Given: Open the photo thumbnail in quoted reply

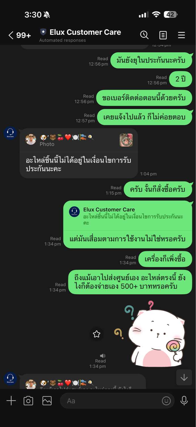Looking at the screenshot, I should click(x=126, y=140).
